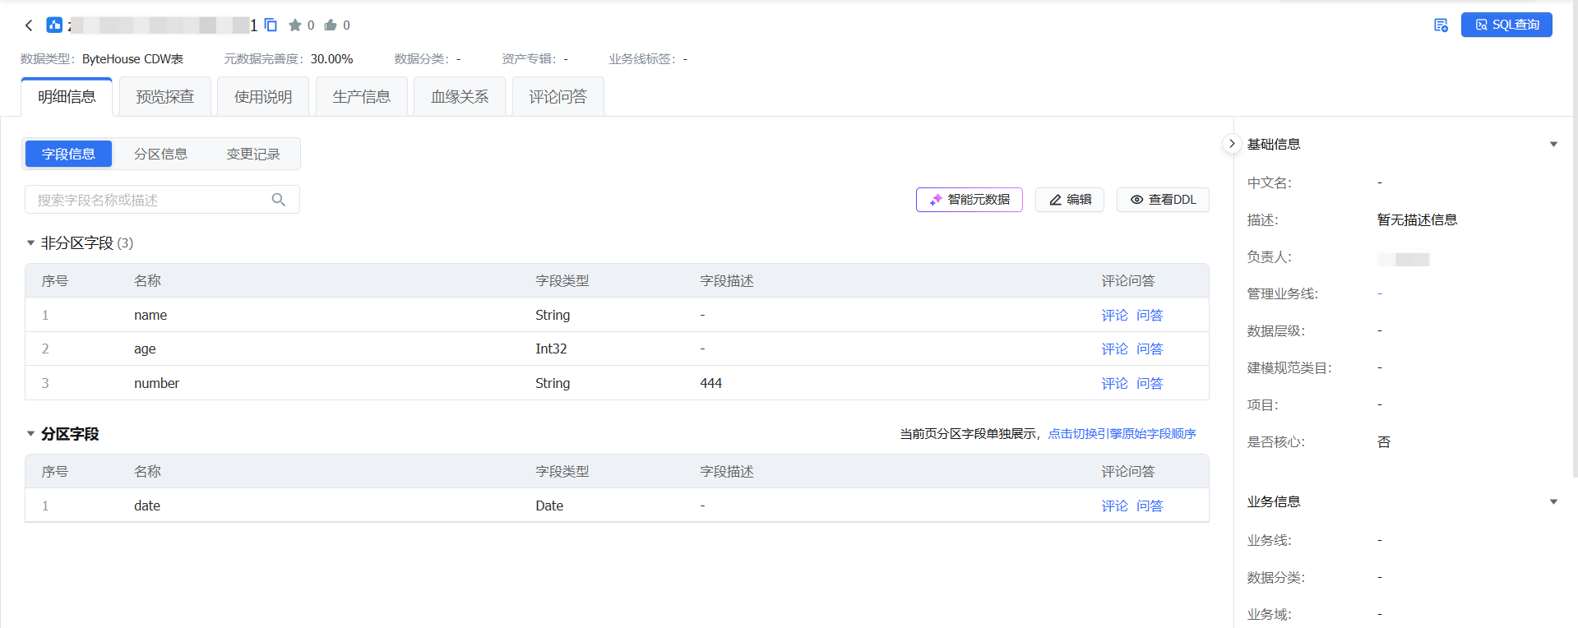This screenshot has width=1578, height=628.
Task: Open the 生产信息 tab
Action: 362,97
